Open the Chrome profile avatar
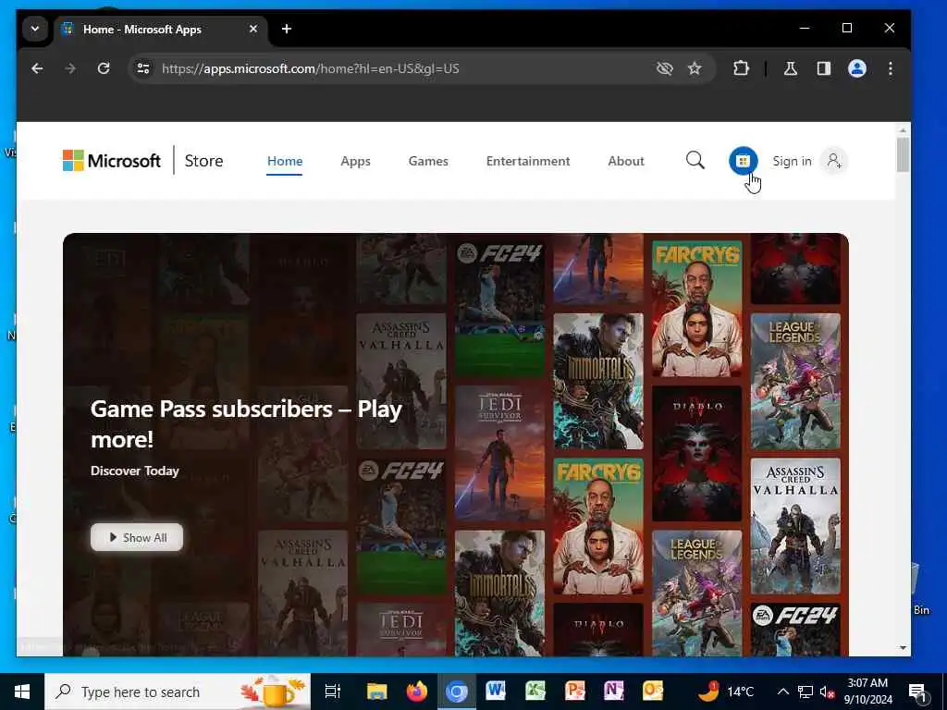The image size is (947, 710). point(857,68)
